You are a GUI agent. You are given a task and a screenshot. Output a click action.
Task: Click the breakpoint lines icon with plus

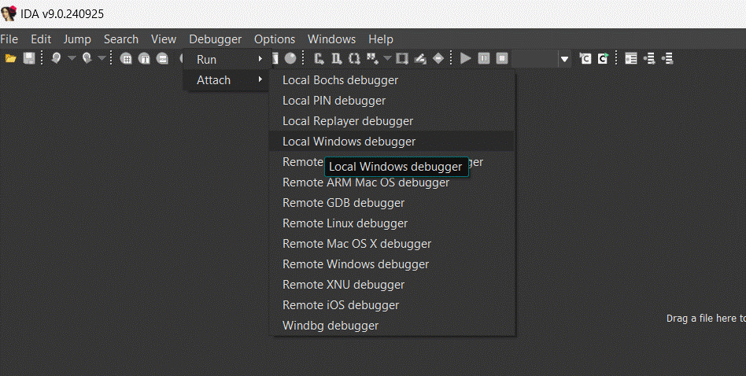(649, 58)
